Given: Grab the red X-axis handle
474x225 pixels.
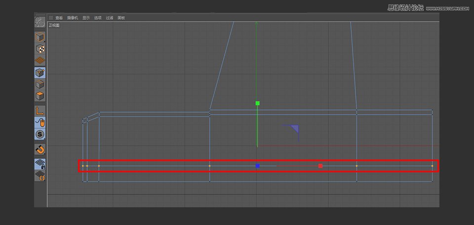Looking at the screenshot, I should [x=320, y=166].
